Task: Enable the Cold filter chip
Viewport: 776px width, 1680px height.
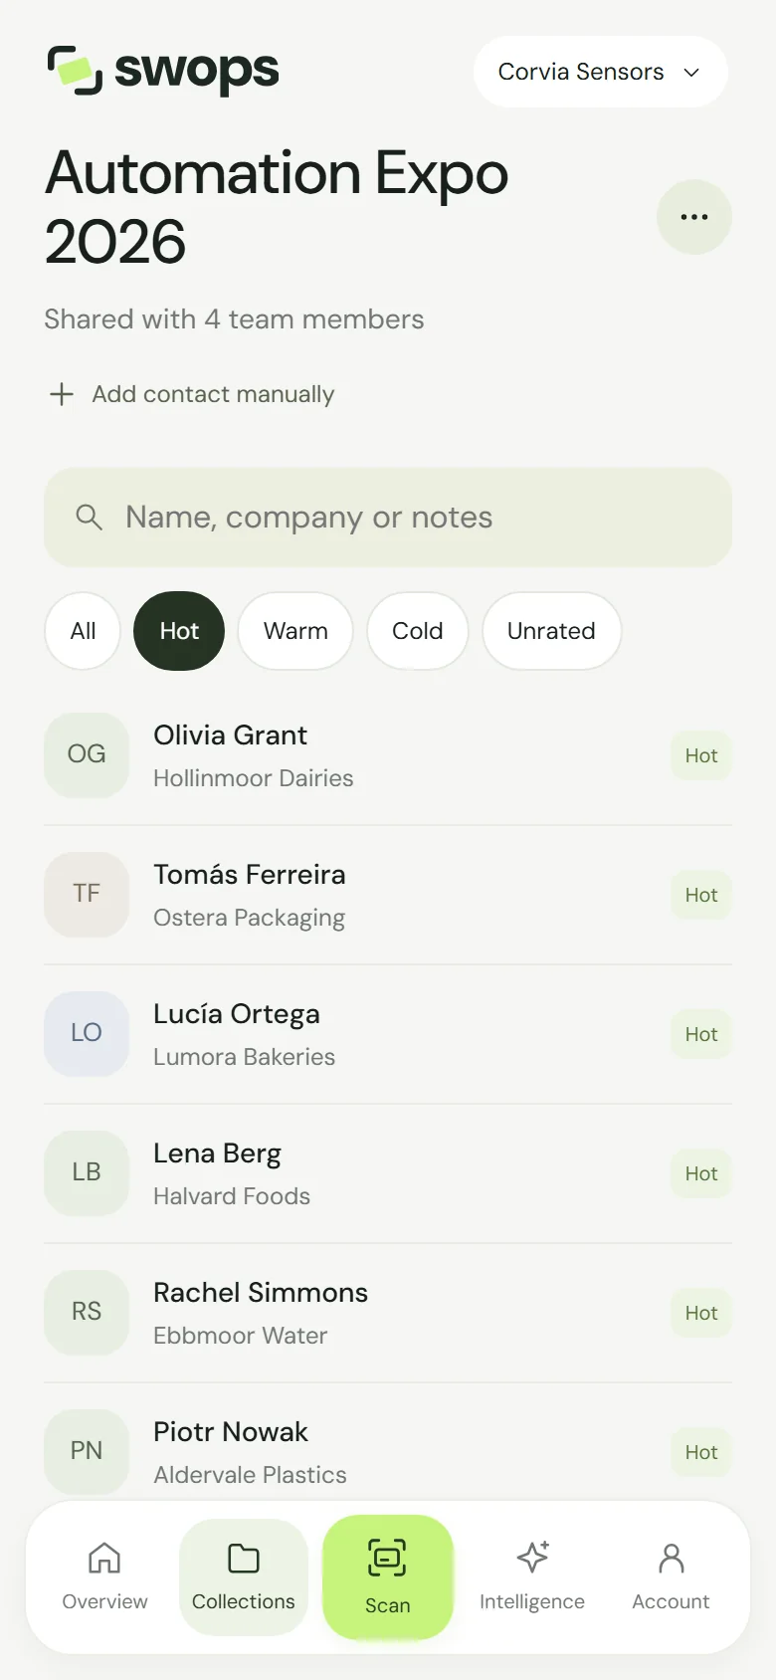Action: [x=418, y=631]
